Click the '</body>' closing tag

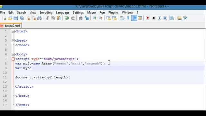[x=22, y=96]
